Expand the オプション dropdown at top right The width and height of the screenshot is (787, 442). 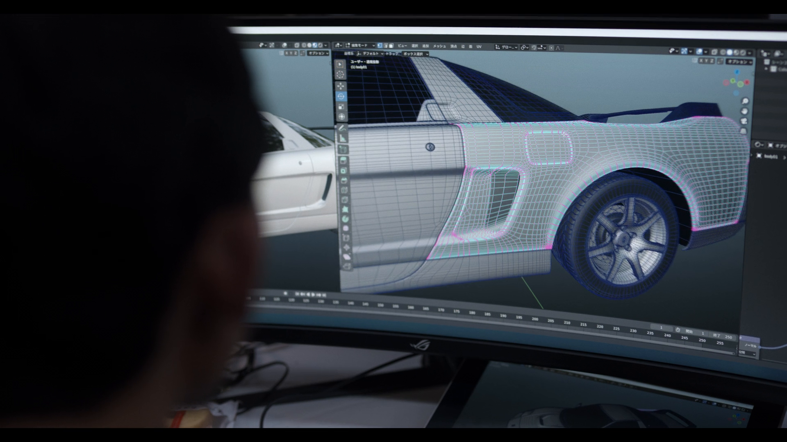tap(739, 62)
